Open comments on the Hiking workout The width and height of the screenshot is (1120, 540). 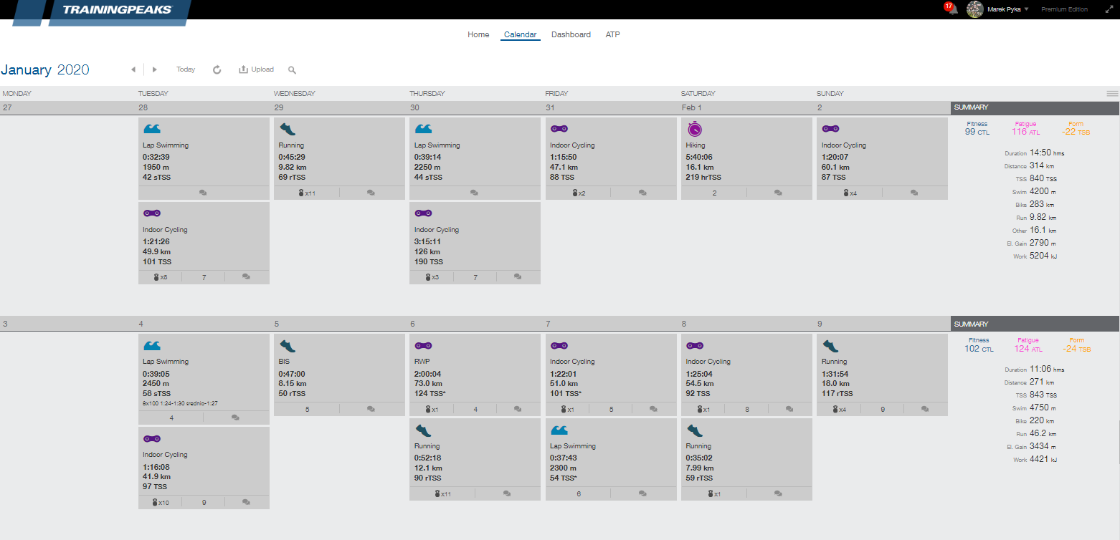pyautogui.click(x=778, y=193)
